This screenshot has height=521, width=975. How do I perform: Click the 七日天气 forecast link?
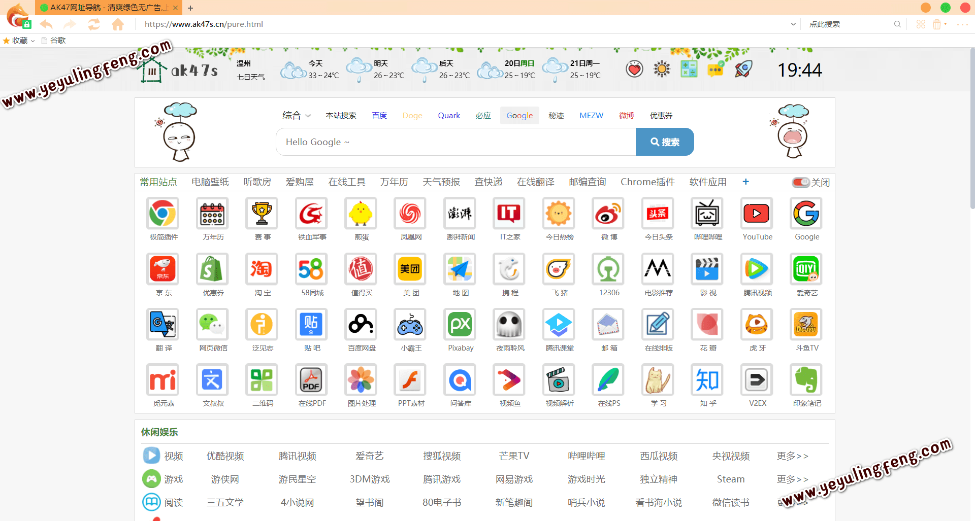click(251, 77)
